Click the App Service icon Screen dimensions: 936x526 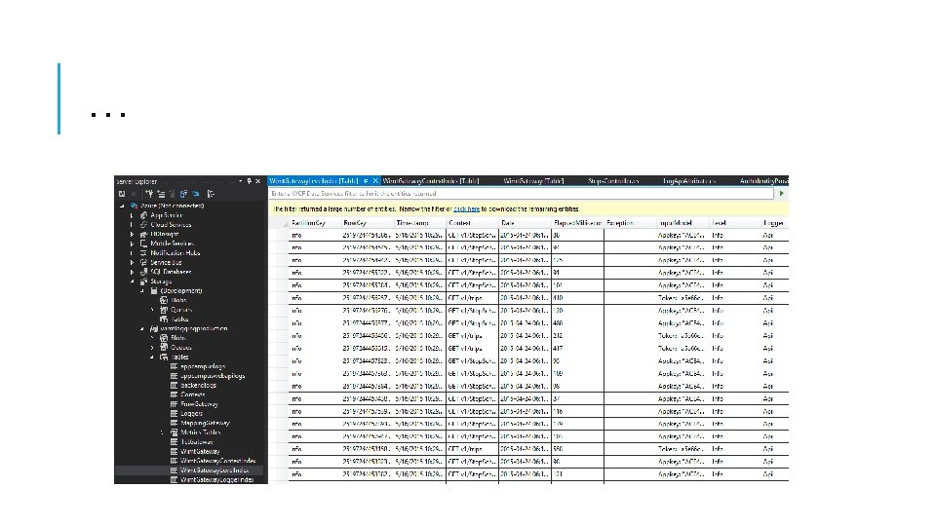pos(143,215)
